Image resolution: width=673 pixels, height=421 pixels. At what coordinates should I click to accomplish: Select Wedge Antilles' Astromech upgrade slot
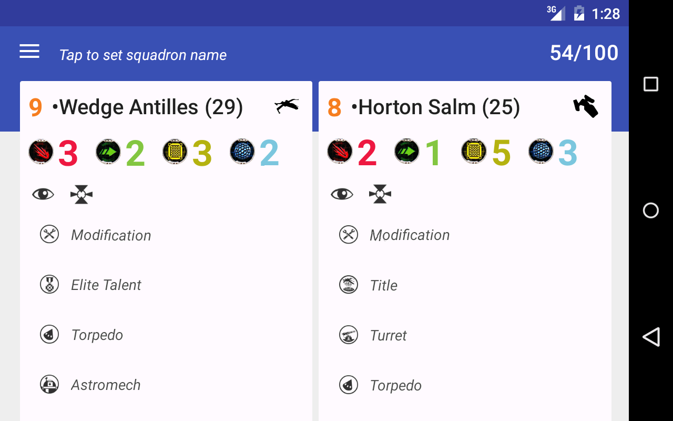[106, 385]
